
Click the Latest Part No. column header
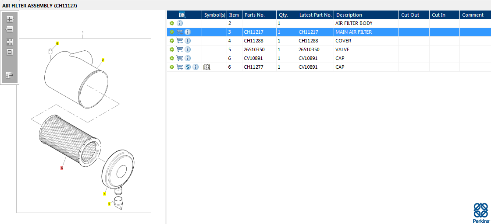pos(315,15)
